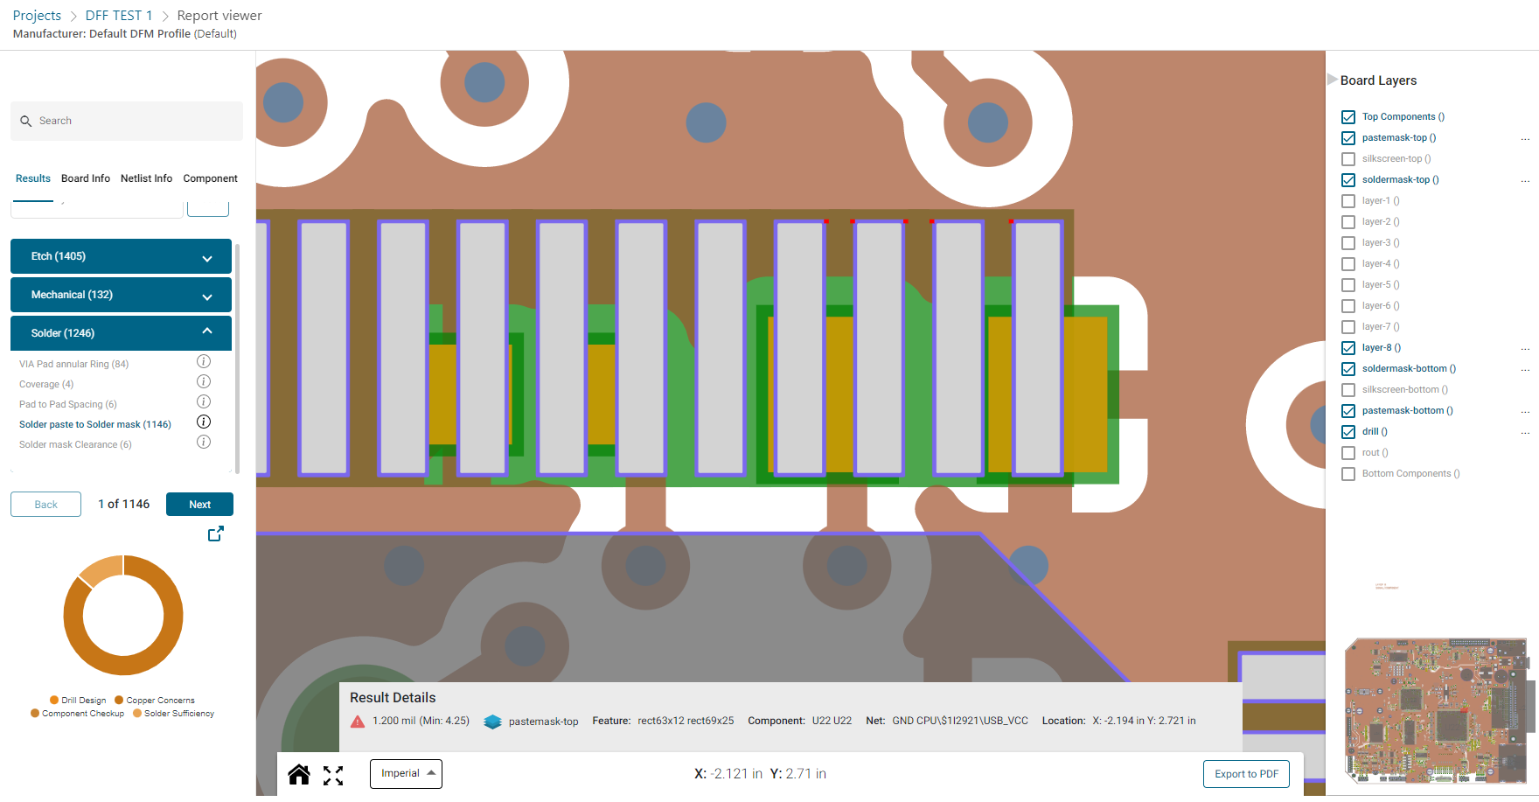Screen dimensions: 1539x802
Task: Switch to the Netlist Info tab
Action: 146,178
